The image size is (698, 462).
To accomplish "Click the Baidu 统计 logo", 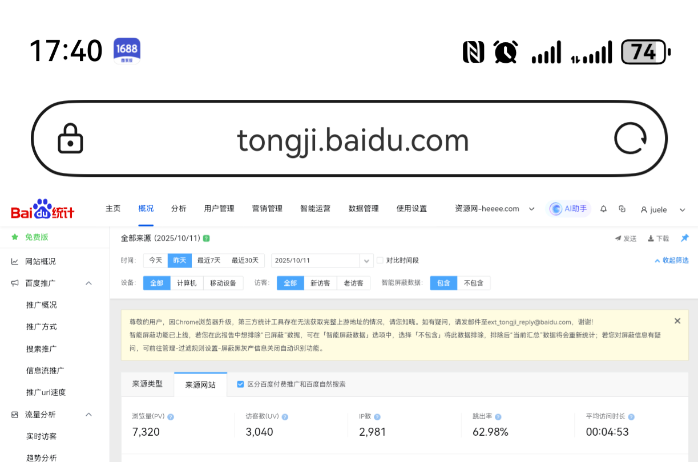I will (43, 209).
